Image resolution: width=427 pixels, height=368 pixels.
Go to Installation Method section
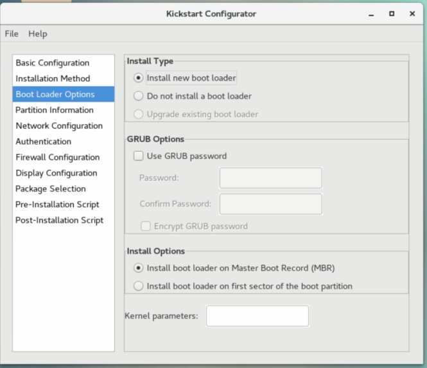coord(63,78)
